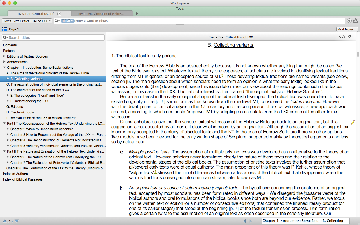Expand Chapter 4 Reconstruction of Elements Not Indicated
Viewport: 360px width, 225px height.
(x=8, y=140)
